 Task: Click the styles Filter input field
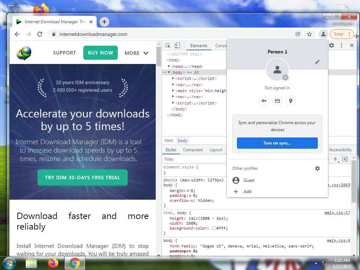pyautogui.click(x=195, y=159)
